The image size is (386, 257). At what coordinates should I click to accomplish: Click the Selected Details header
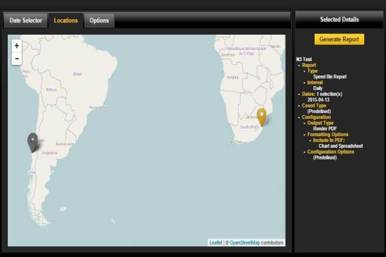click(x=339, y=19)
